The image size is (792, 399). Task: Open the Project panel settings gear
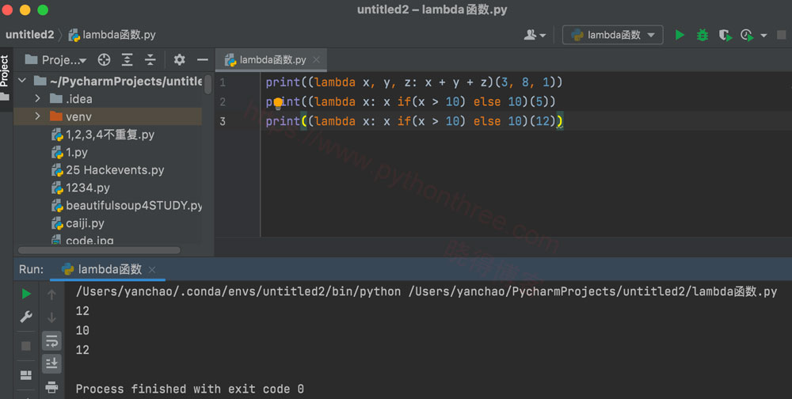point(179,59)
